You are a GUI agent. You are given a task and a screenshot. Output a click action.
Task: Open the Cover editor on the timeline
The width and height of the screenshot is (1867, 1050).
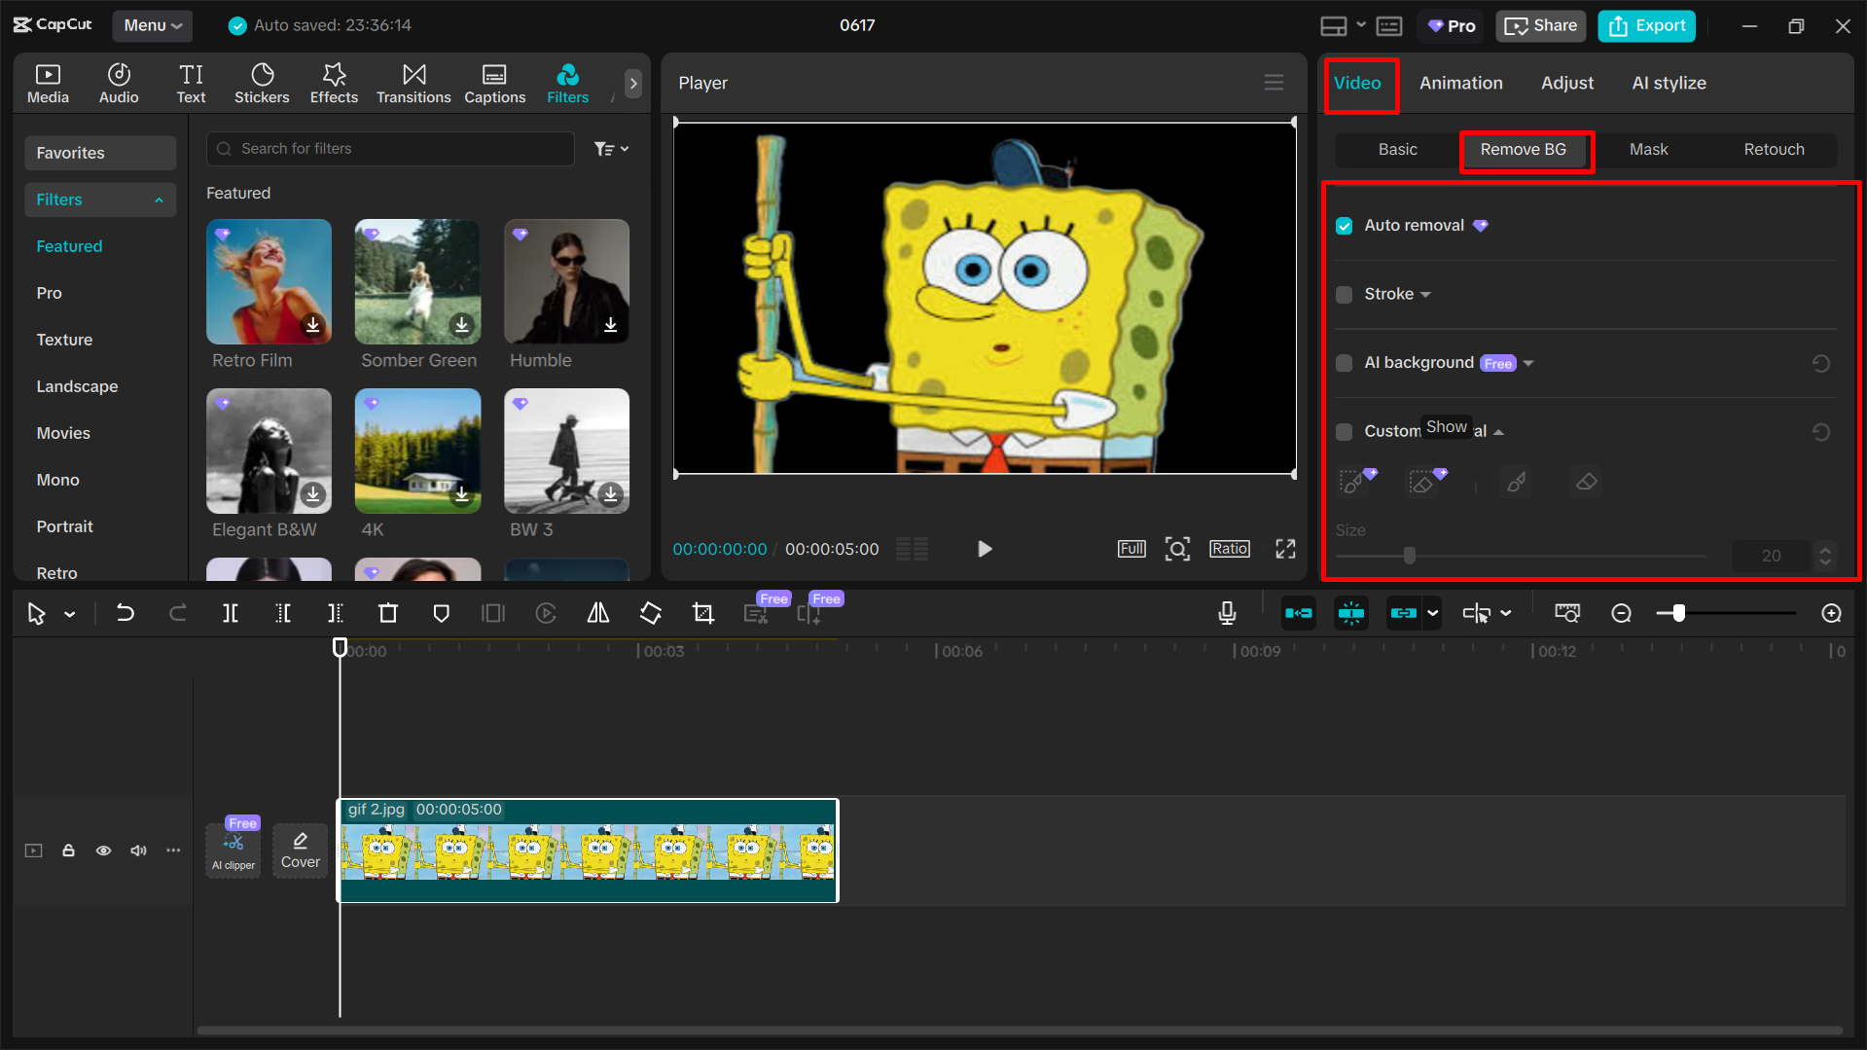pyautogui.click(x=300, y=849)
